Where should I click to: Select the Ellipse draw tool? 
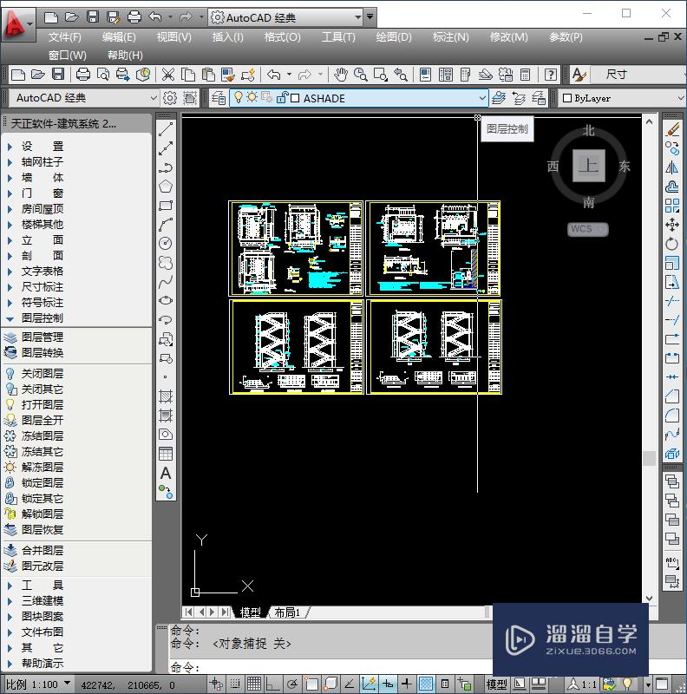166,300
